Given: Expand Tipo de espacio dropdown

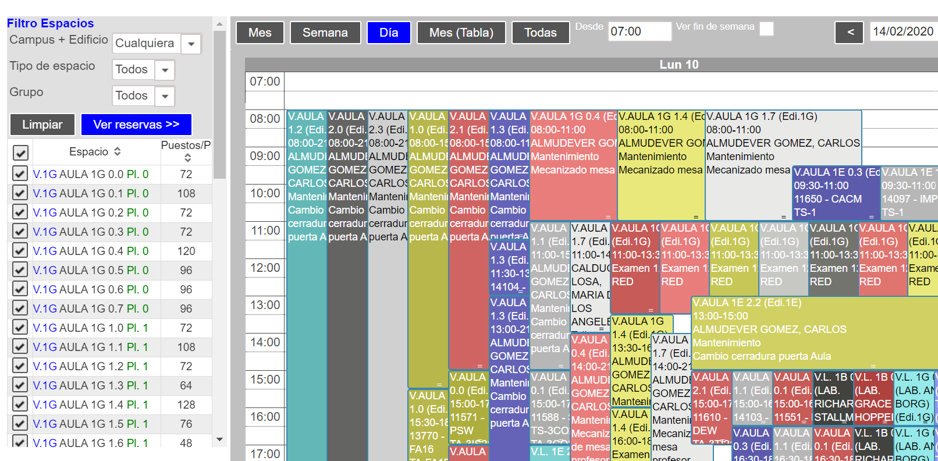Looking at the screenshot, I should point(165,70).
